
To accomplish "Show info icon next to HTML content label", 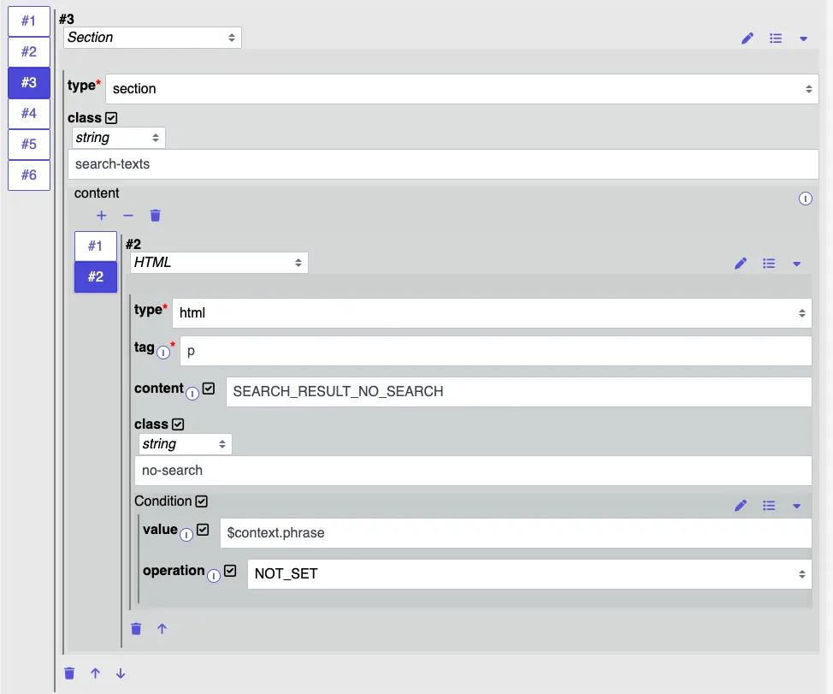I will tap(192, 394).
